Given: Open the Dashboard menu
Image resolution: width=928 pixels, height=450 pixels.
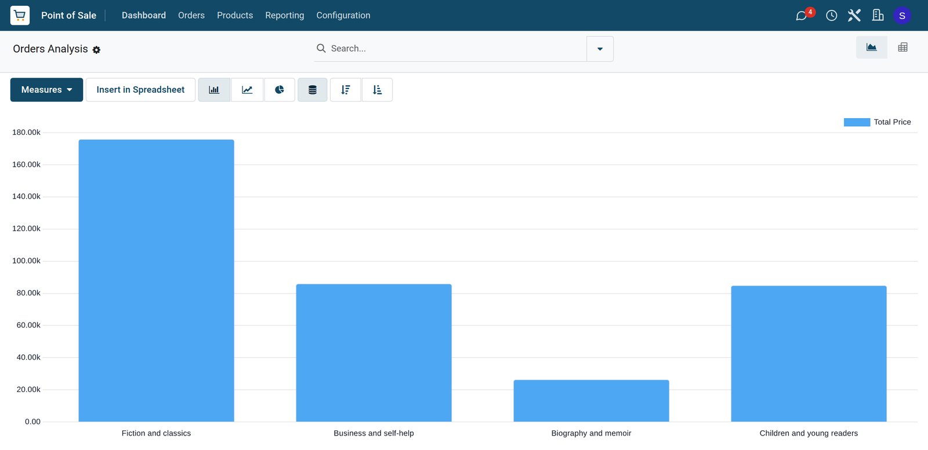Looking at the screenshot, I should (x=144, y=15).
